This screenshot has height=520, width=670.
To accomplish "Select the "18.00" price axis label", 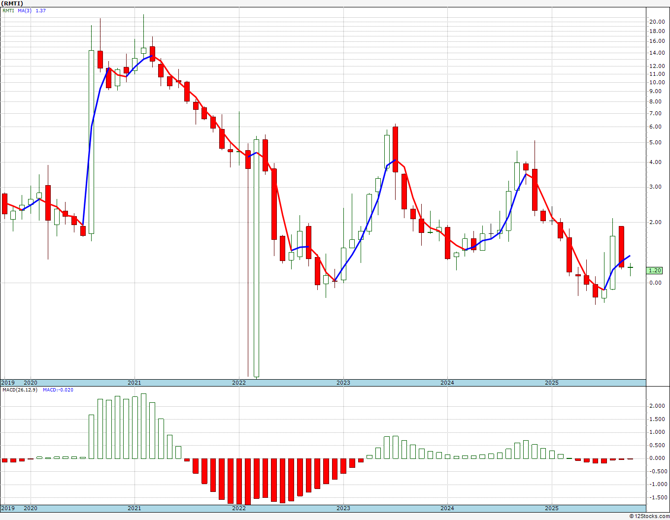I will click(657, 31).
